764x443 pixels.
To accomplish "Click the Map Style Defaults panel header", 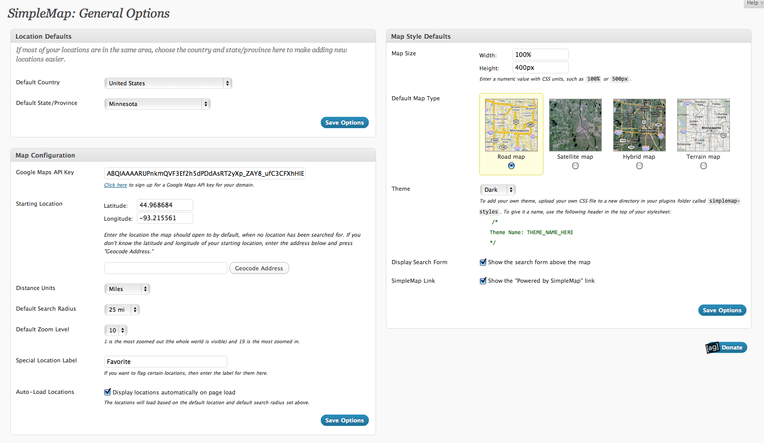I will coord(569,36).
